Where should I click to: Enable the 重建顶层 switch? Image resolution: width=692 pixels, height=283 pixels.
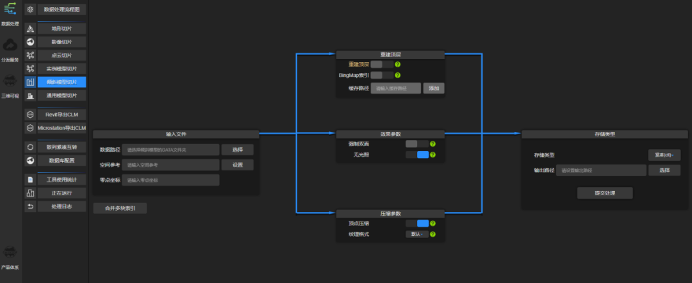(382, 65)
